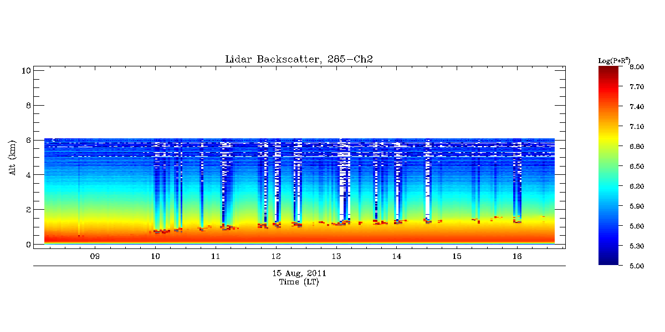
Task: Click the 'Time (LT)' x-axis label
Action: tap(299, 282)
